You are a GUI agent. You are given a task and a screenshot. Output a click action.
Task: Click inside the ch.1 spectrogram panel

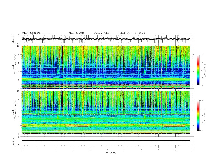106,67
